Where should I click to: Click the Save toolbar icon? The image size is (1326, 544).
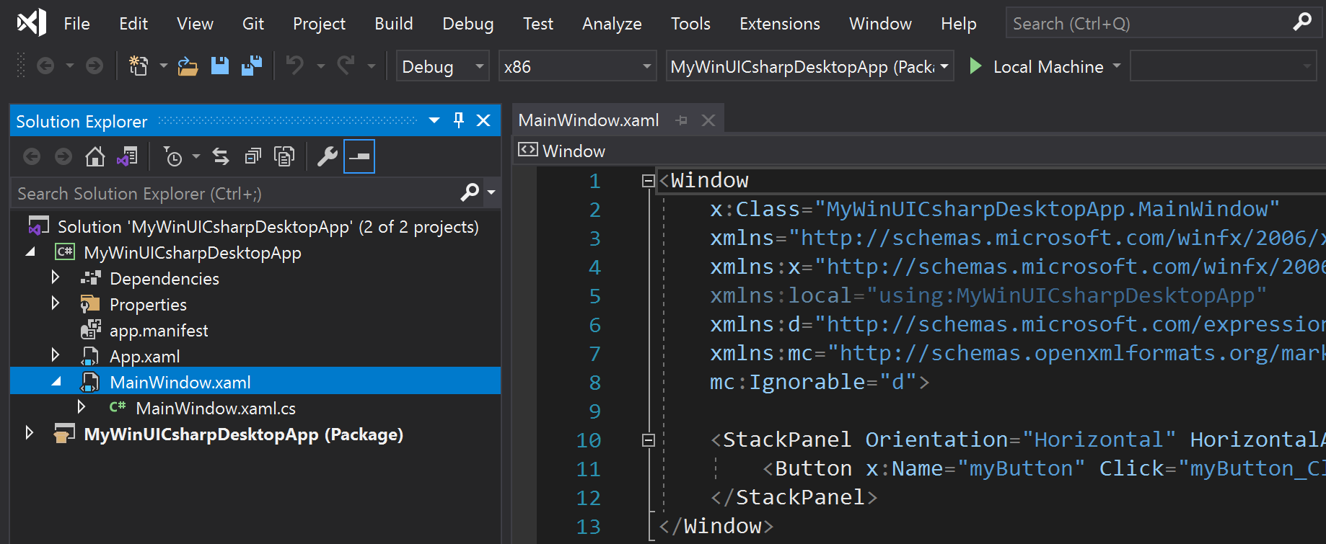click(x=219, y=66)
